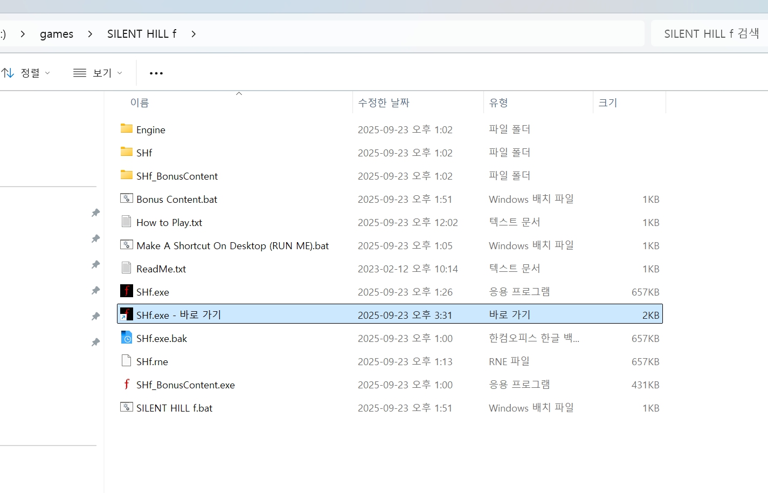Click the RNE 파일 type cell
The height and width of the screenshot is (493, 768).
click(509, 361)
